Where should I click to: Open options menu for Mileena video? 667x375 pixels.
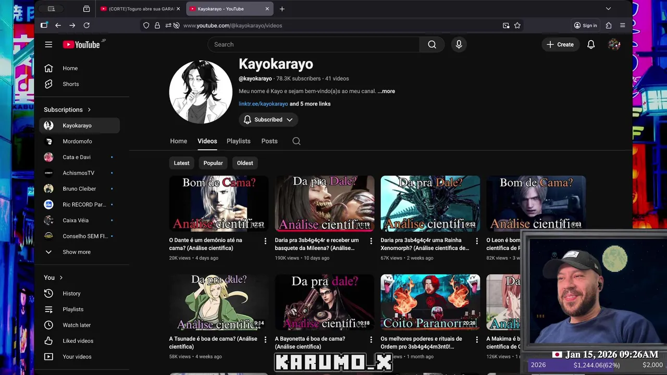tap(371, 241)
